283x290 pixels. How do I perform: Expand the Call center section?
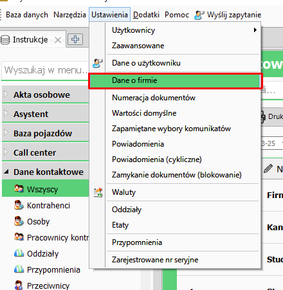(6, 152)
